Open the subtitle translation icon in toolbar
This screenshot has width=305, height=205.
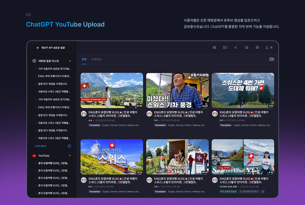click(x=225, y=48)
